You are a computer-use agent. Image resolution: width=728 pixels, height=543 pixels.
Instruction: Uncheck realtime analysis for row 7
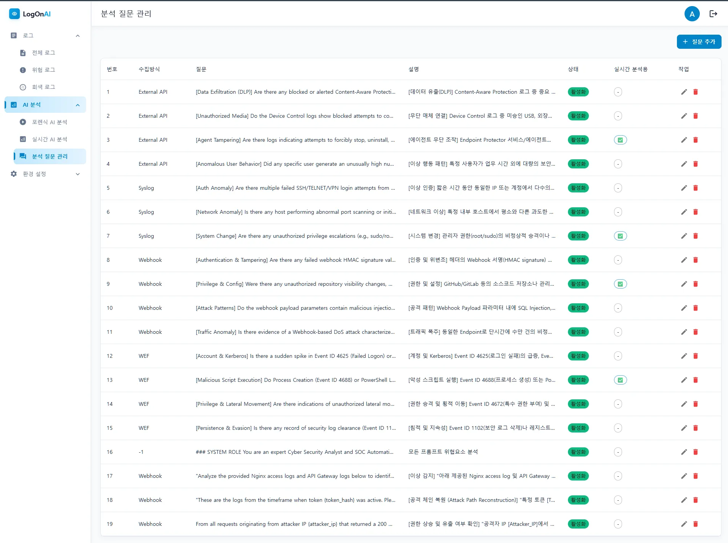tap(620, 236)
